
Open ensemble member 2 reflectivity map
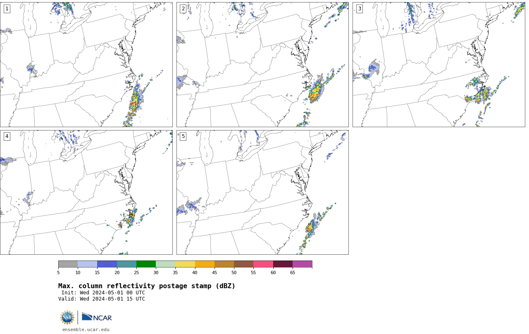pyautogui.click(x=262, y=64)
